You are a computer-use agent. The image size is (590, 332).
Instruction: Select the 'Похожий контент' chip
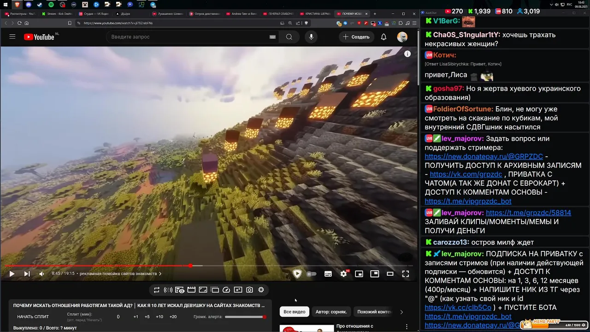(x=374, y=312)
